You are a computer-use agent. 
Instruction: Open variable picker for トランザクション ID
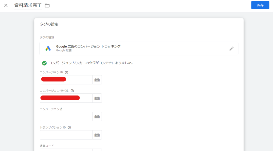point(97,135)
